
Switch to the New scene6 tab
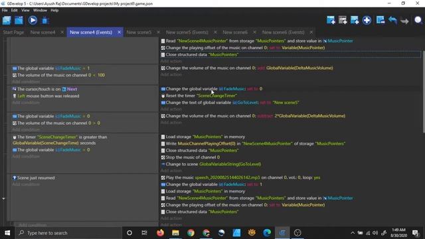235,33
